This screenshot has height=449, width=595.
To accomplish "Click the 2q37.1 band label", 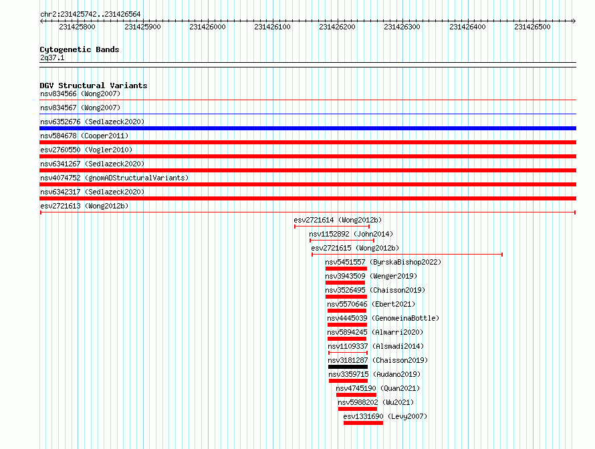I will click(52, 57).
